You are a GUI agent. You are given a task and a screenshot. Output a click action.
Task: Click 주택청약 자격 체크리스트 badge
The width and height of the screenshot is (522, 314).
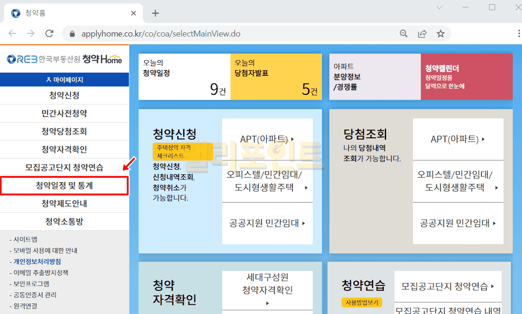pyautogui.click(x=182, y=151)
